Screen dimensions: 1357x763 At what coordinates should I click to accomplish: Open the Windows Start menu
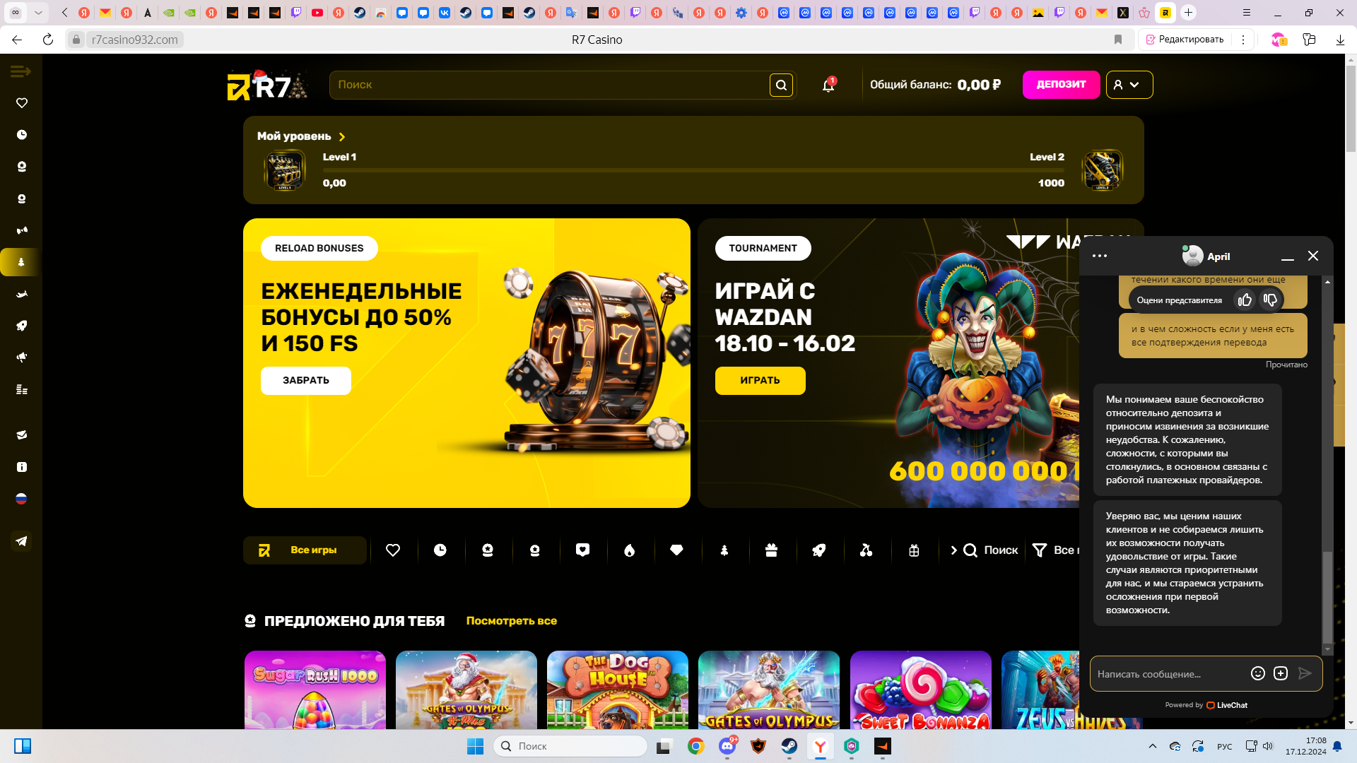pos(475,746)
